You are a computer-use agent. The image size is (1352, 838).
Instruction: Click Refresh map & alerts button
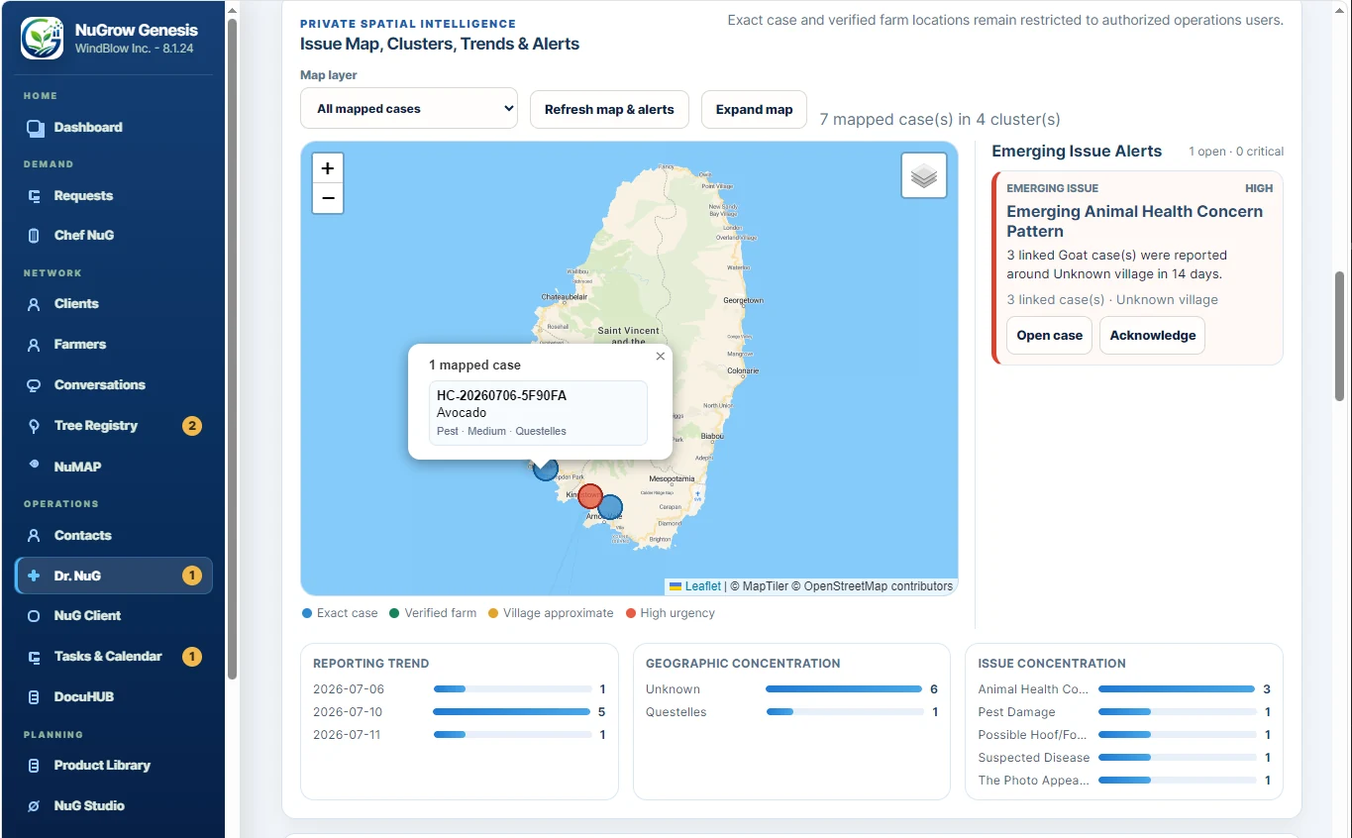tap(609, 109)
